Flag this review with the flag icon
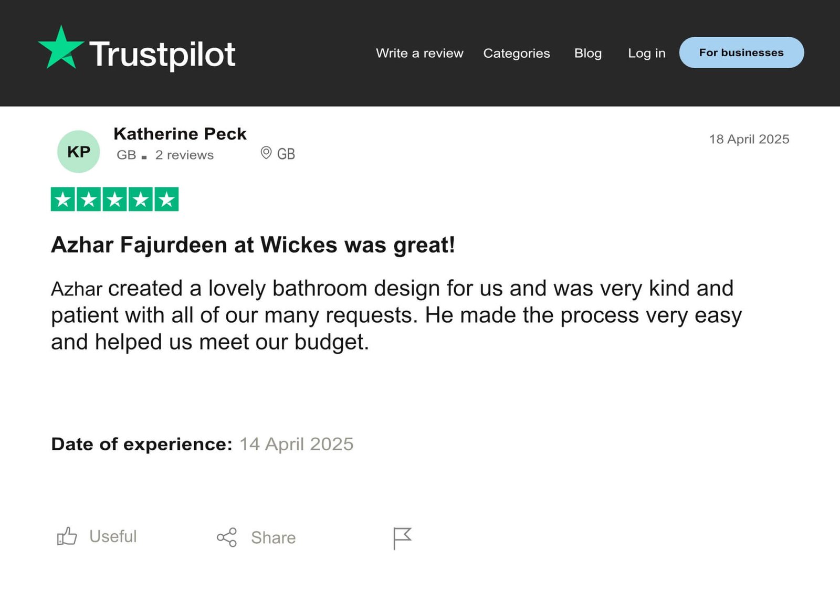 [402, 538]
